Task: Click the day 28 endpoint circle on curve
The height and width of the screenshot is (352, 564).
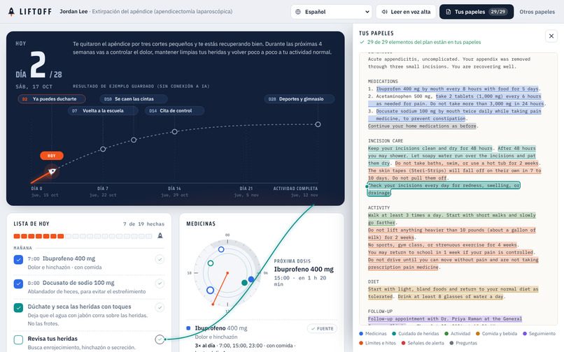Action: (x=318, y=124)
